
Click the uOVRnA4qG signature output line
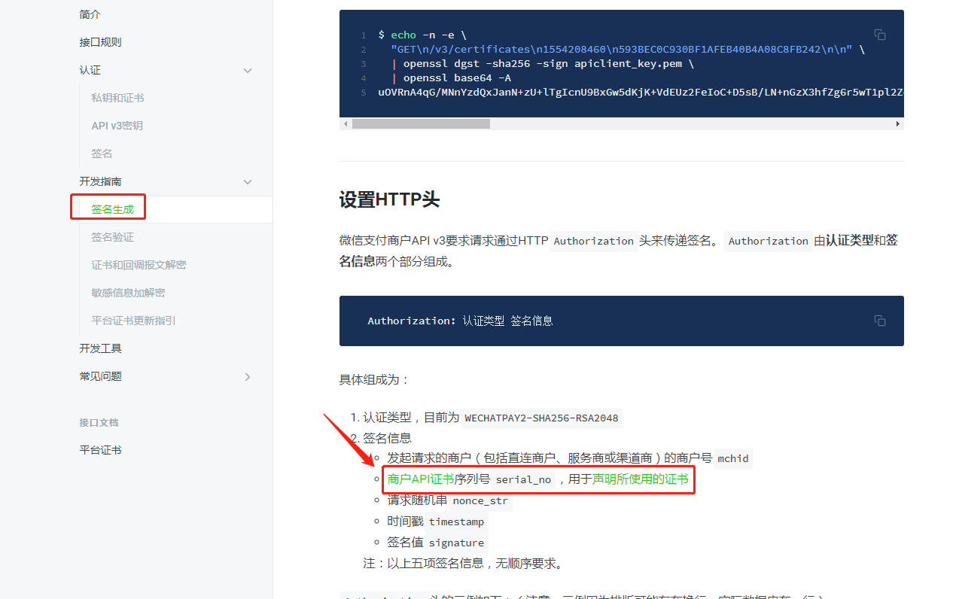point(641,92)
